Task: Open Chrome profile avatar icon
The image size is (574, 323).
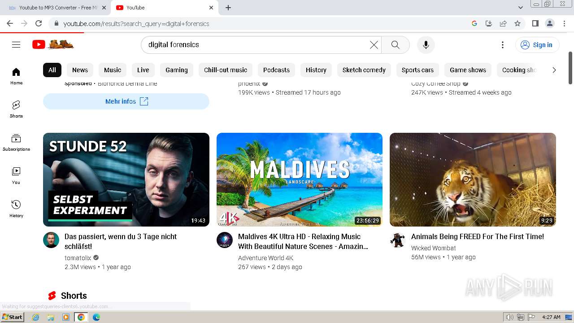Action: click(x=549, y=23)
